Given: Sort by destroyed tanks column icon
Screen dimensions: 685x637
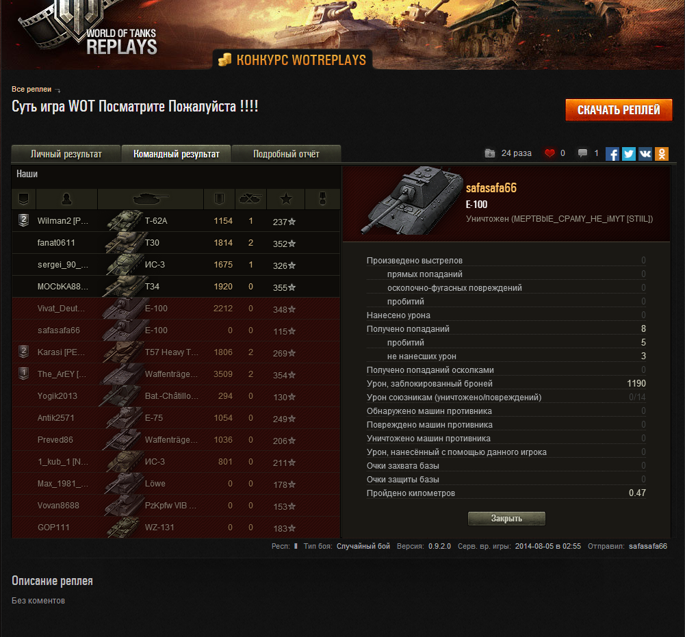Looking at the screenshot, I should [x=250, y=199].
